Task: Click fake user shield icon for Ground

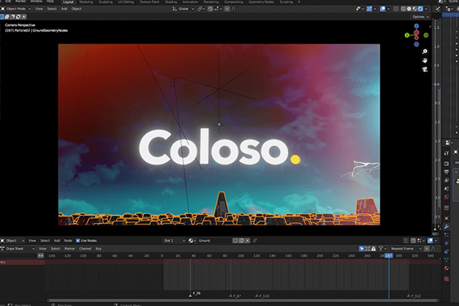Action: [235, 240]
